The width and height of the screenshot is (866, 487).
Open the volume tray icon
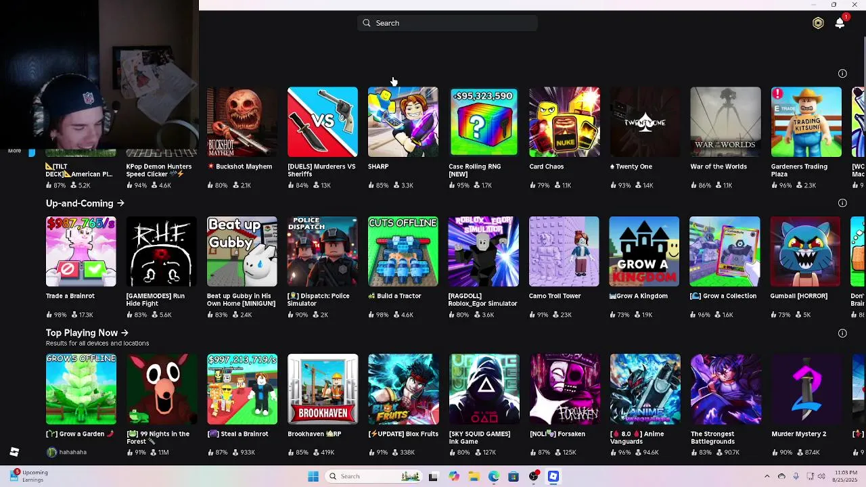click(x=821, y=476)
